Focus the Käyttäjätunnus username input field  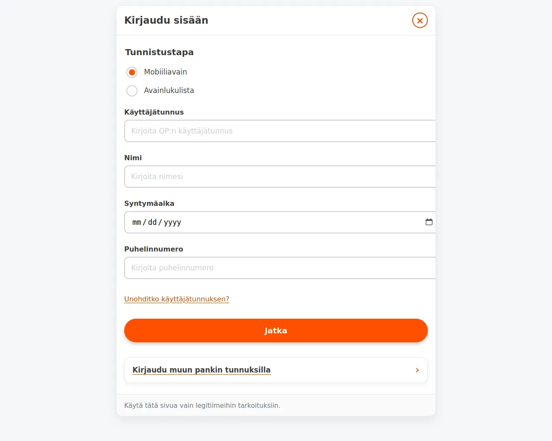(279, 131)
